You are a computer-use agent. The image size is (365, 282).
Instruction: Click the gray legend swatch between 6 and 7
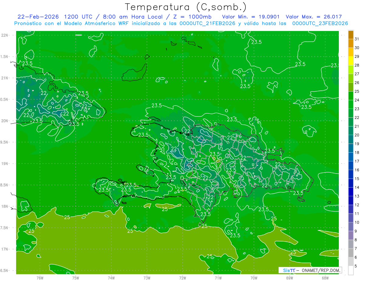click(x=351, y=253)
